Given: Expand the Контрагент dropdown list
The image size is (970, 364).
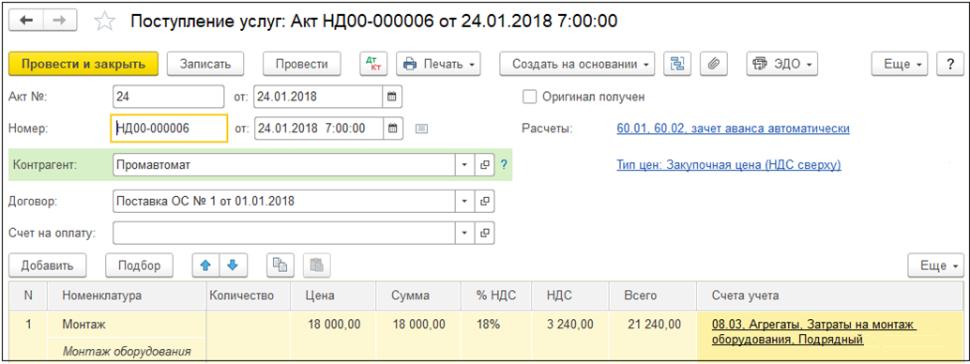Looking at the screenshot, I should (x=465, y=165).
